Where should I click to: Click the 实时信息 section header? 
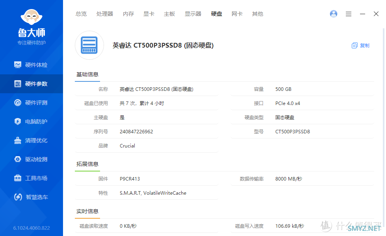pyautogui.click(x=87, y=211)
